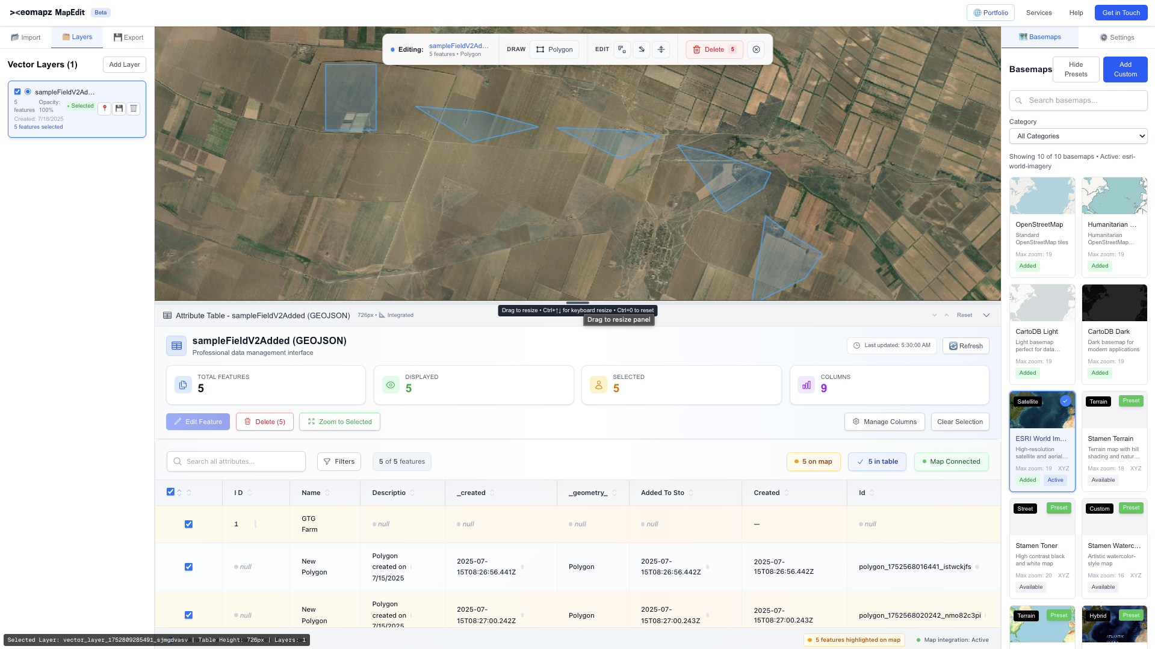Toggle the select-all checkbox in table header

170,491
